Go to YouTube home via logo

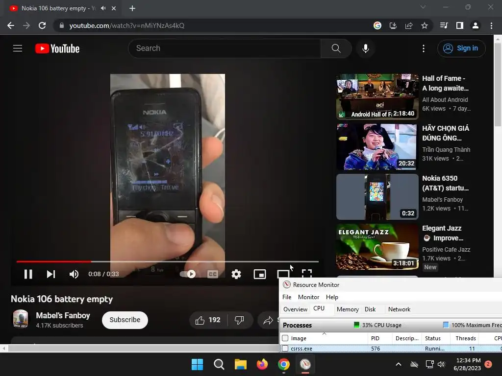tap(57, 48)
